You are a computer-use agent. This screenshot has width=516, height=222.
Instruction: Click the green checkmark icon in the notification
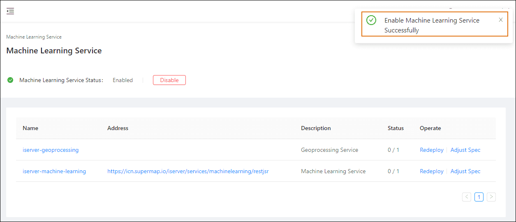click(x=371, y=20)
